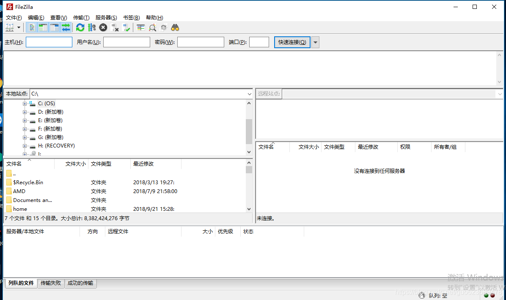Viewport: 506px width, 300px height.
Task: Open directory listing filters dialog
Action: coord(140,28)
